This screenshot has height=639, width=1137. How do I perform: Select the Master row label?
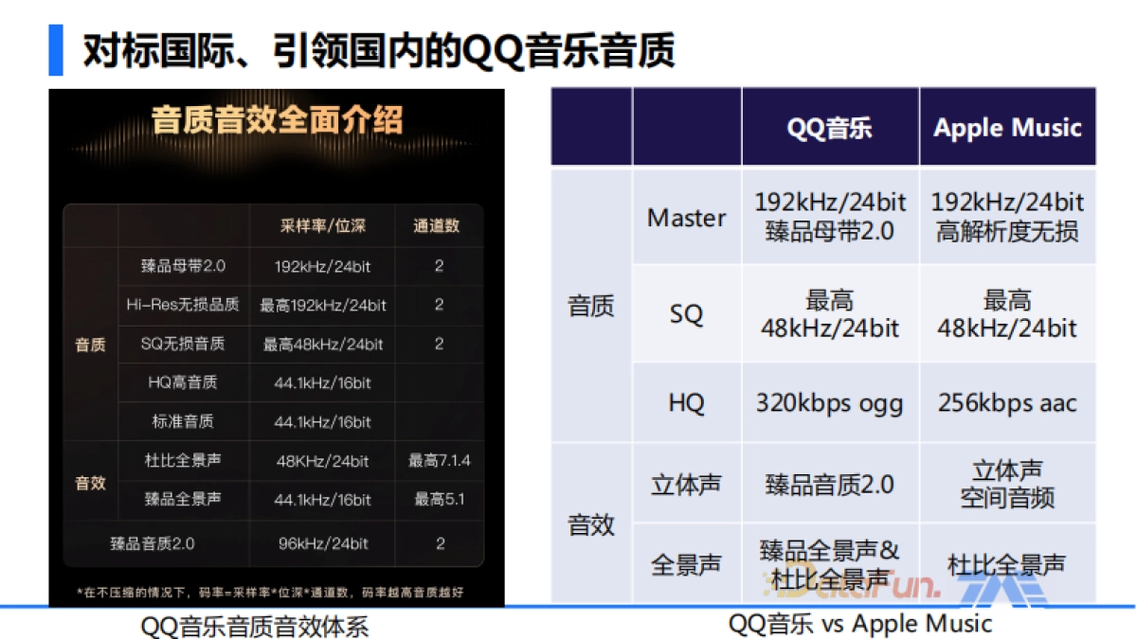(x=685, y=219)
